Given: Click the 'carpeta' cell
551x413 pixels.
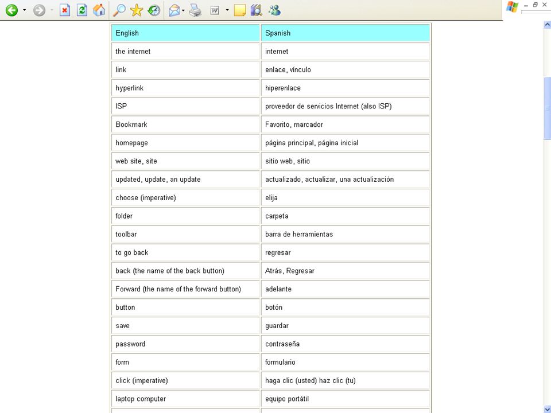Looking at the screenshot, I should click(x=346, y=216).
